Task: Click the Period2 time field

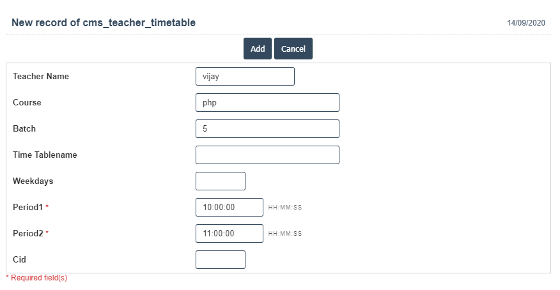Action: [x=229, y=234]
